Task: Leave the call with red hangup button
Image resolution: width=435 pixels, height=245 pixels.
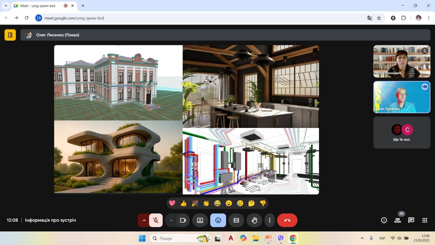Action: (x=287, y=220)
